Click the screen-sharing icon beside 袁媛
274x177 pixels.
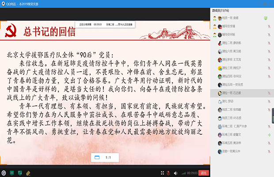click(266, 18)
